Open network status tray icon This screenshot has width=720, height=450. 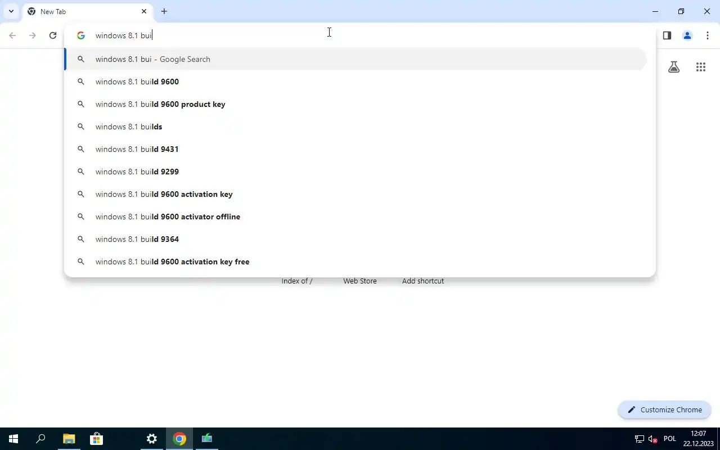(640, 439)
